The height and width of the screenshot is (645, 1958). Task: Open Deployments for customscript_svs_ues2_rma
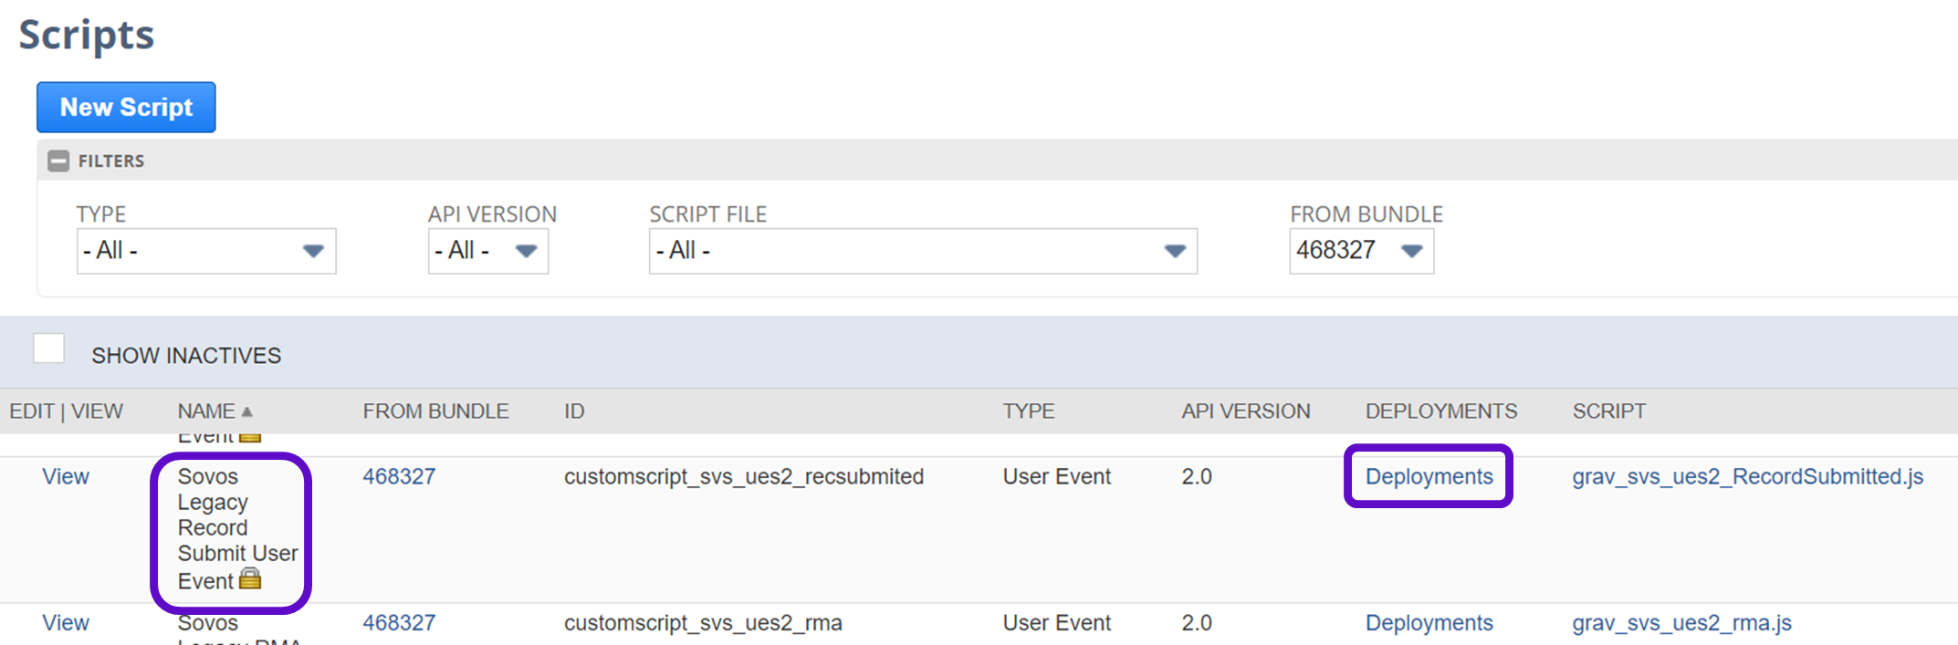[1429, 623]
